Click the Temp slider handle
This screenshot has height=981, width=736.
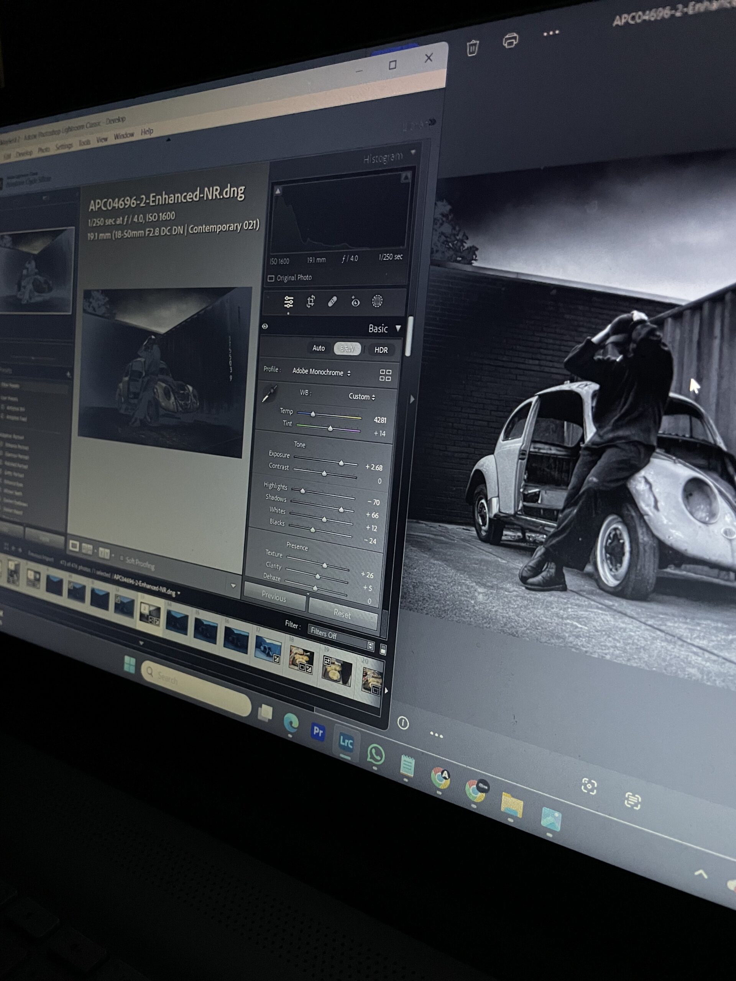coord(313,414)
